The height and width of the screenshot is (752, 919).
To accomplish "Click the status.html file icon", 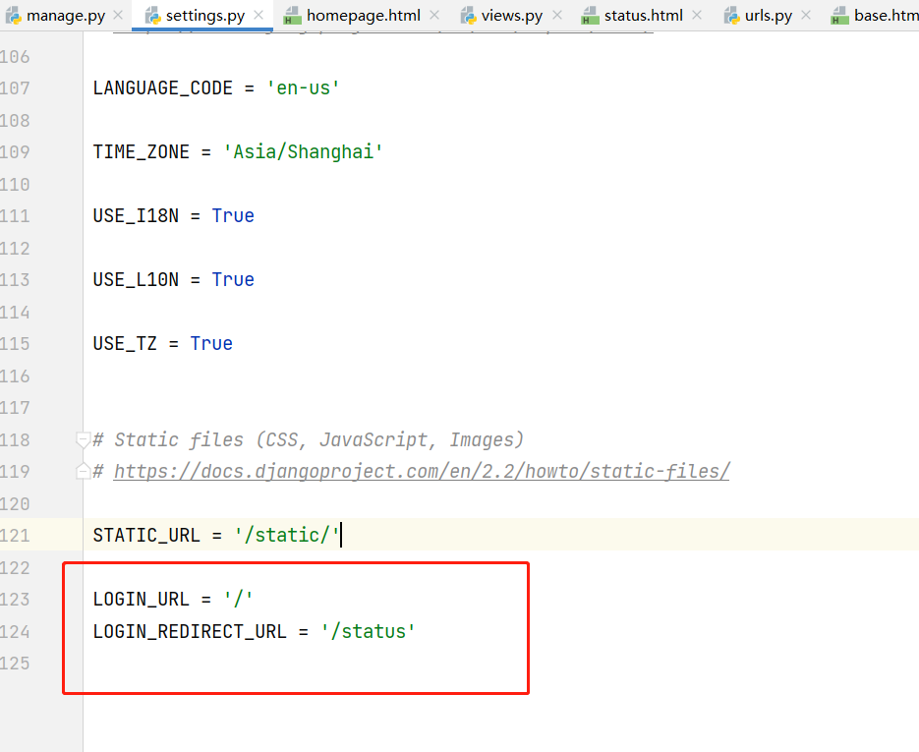I will [590, 16].
